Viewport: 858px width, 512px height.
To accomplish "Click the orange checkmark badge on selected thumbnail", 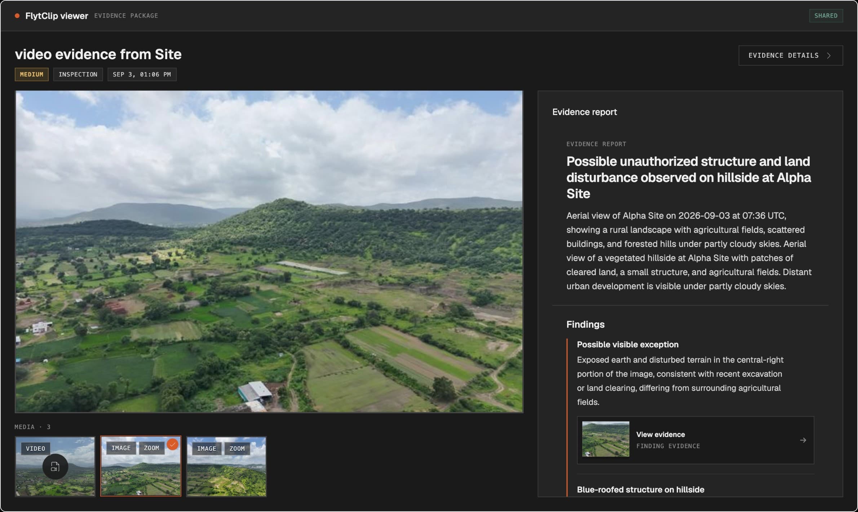I will tap(173, 444).
